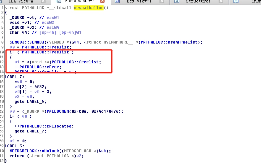Click goto LABEL_7 statement
Viewport: 261px width, 163px height.
pos(31,131)
